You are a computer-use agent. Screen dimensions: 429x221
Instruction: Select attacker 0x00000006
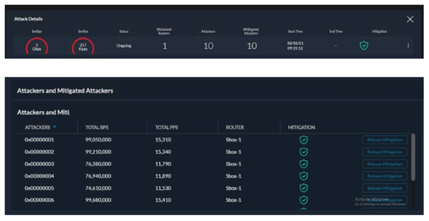(x=39, y=200)
